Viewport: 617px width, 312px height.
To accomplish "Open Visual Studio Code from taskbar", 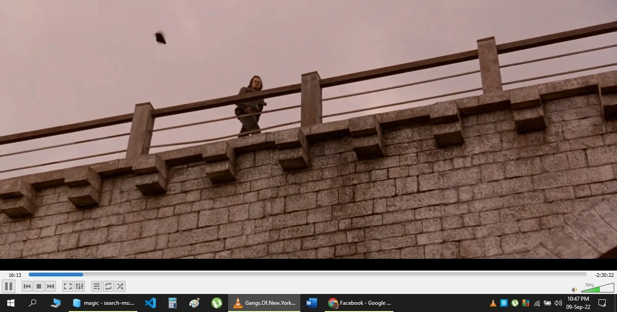I will [x=150, y=303].
